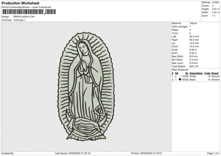Screen dimensions: 221x156
Task: Click the Zoom 1:1 value
Action: [x=213, y=15]
